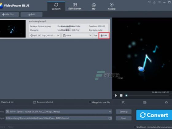Click the shopping cart icon
The height and width of the screenshot is (129, 172).
(x=149, y=2)
